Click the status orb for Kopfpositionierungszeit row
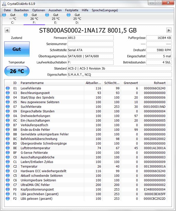The image size is (176, 211). coord(8,189)
